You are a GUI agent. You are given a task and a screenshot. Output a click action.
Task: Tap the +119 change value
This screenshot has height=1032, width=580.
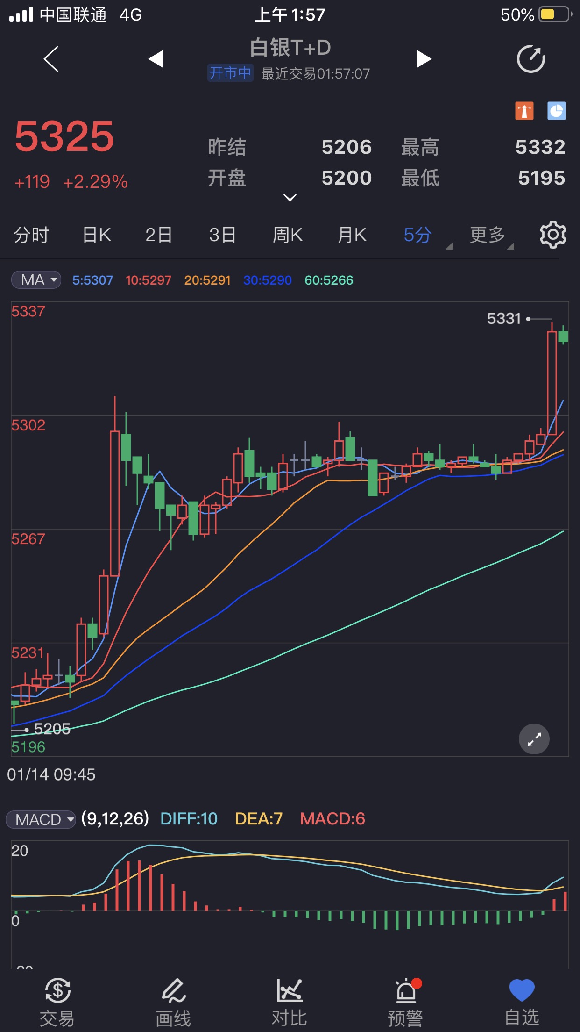(32, 182)
